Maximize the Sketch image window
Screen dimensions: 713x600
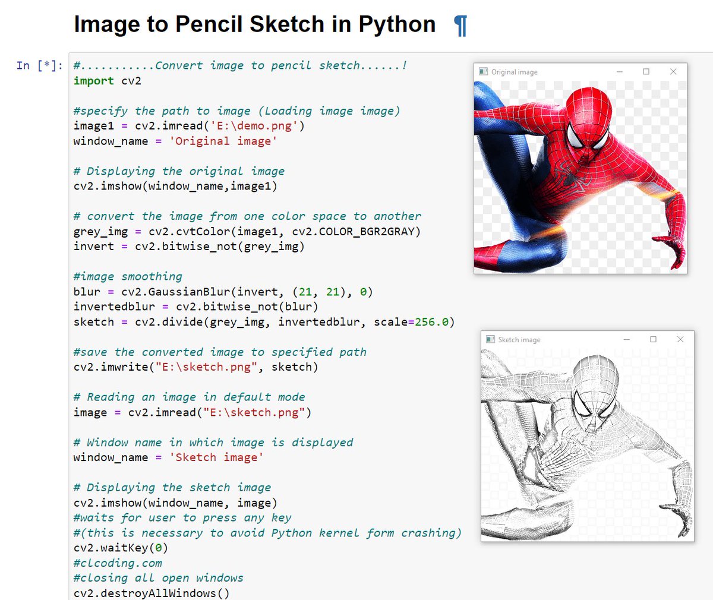[x=654, y=339]
